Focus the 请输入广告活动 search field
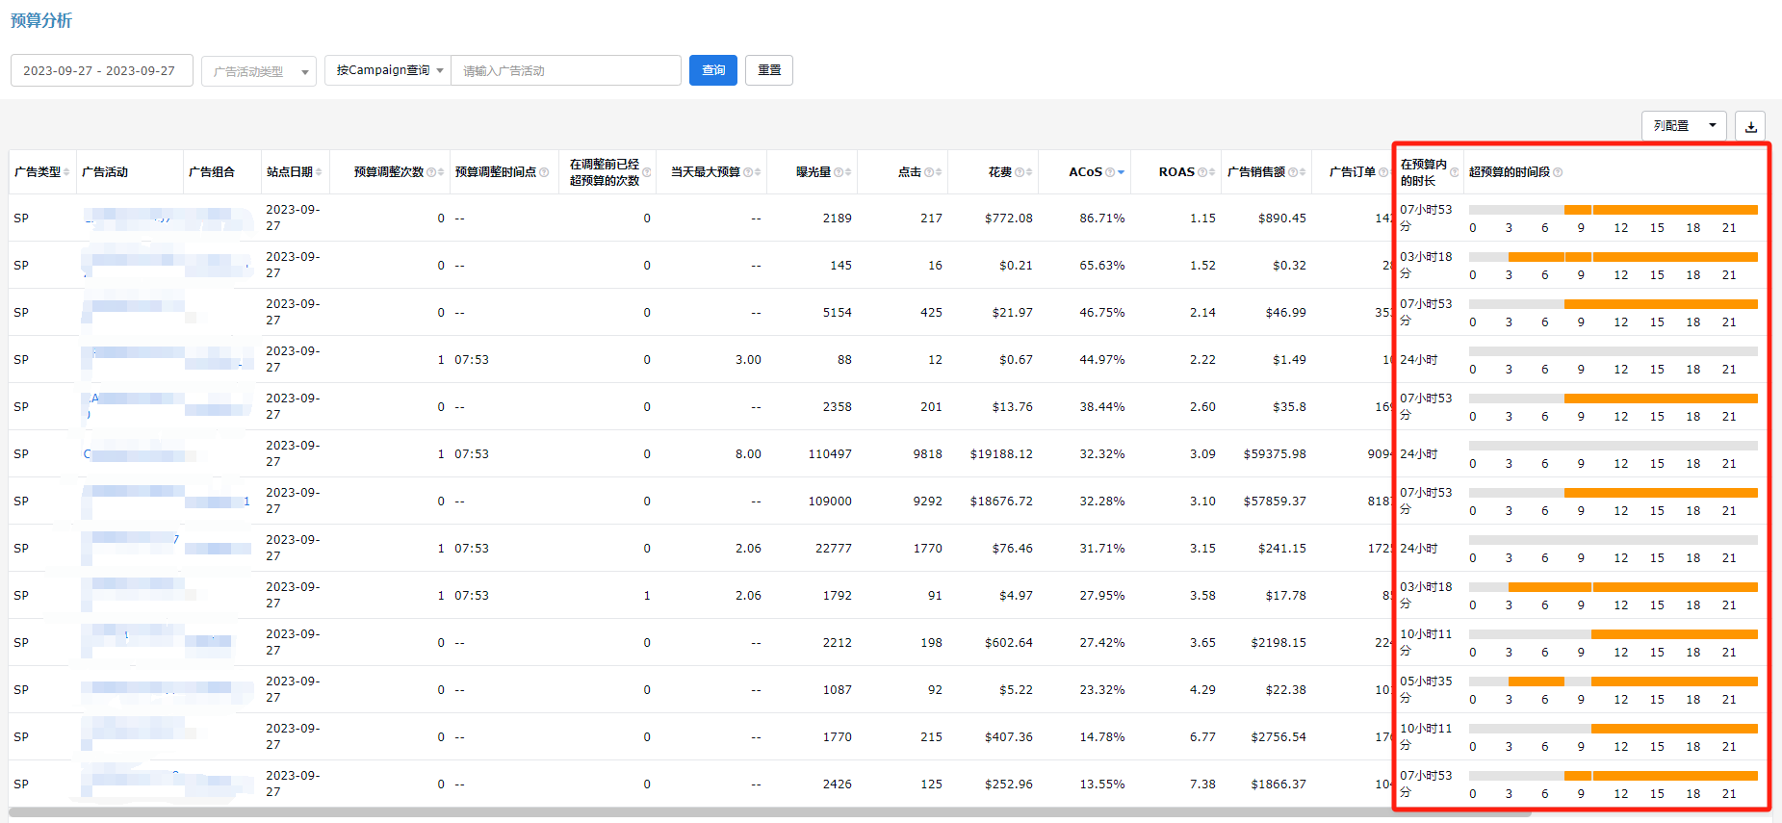Viewport: 1782px width, 823px height. (x=566, y=70)
